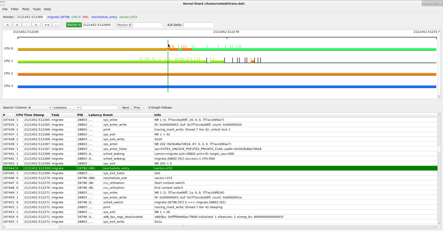Select row 197445 sys_exit_futex
443x231 pixels.
pos(220,173)
